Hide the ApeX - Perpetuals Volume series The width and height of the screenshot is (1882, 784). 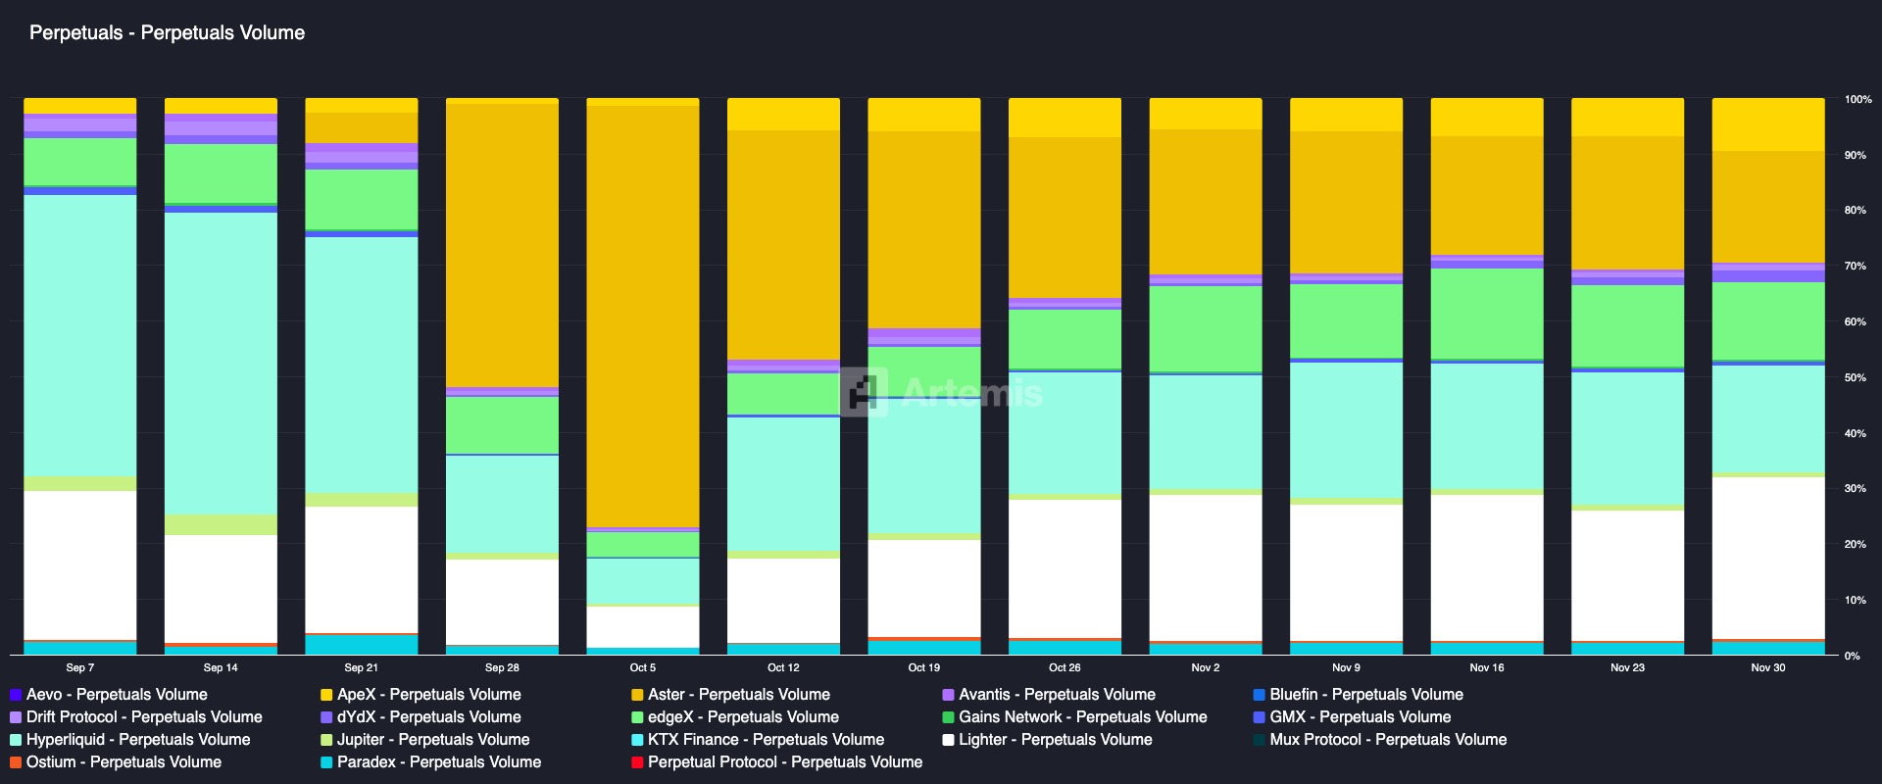coord(428,695)
